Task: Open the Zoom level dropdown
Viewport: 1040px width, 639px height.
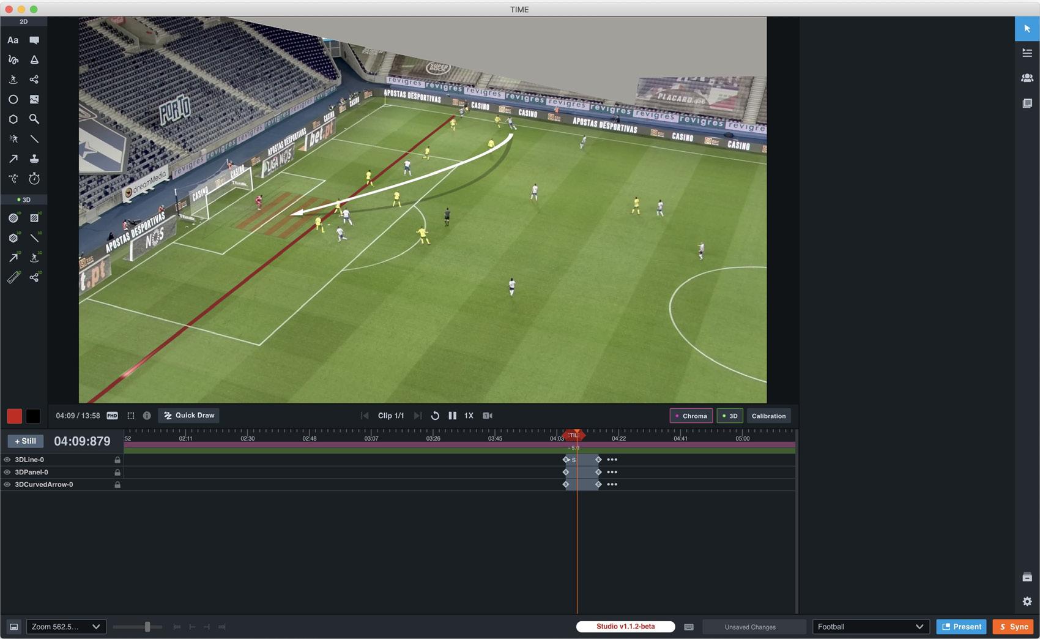Action: point(66,627)
